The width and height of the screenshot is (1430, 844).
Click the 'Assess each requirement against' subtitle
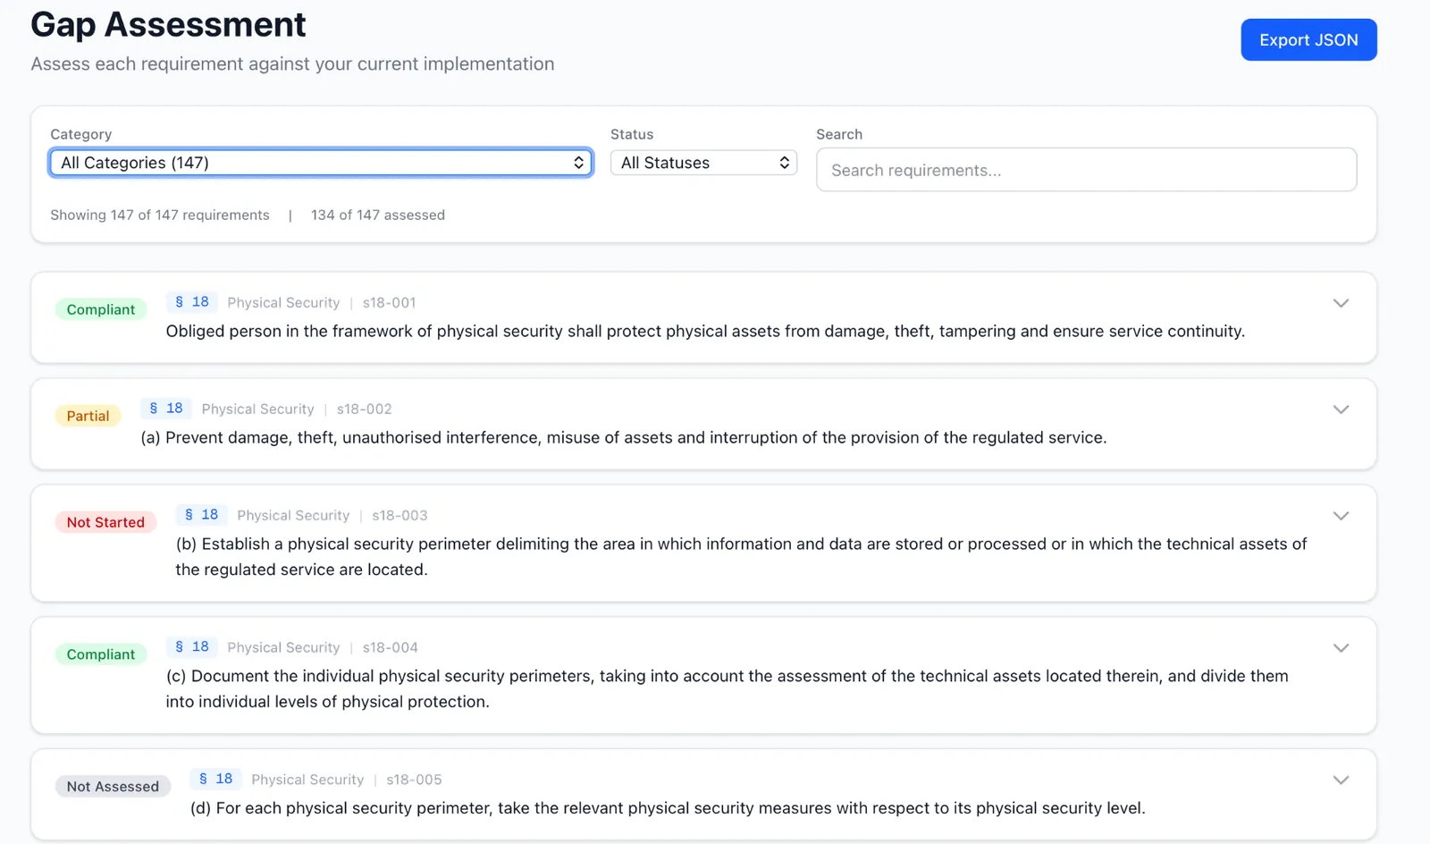[292, 64]
